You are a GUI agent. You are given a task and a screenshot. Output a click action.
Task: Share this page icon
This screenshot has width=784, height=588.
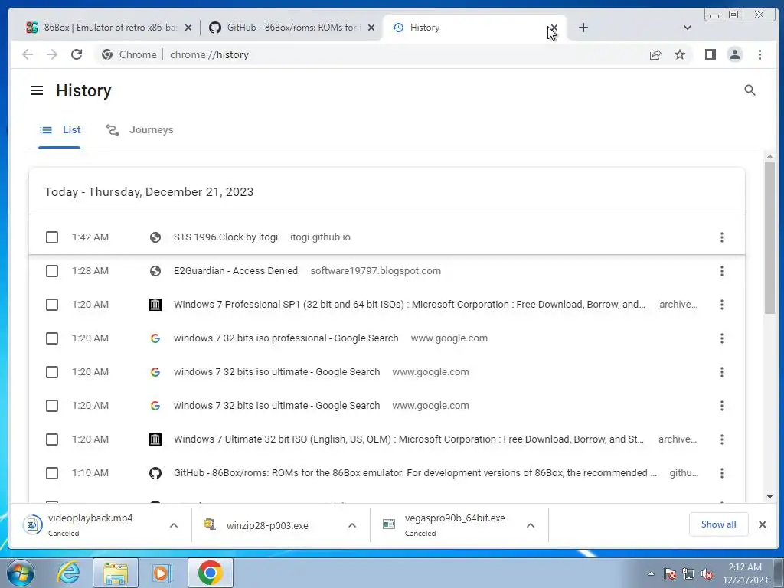[x=655, y=54]
